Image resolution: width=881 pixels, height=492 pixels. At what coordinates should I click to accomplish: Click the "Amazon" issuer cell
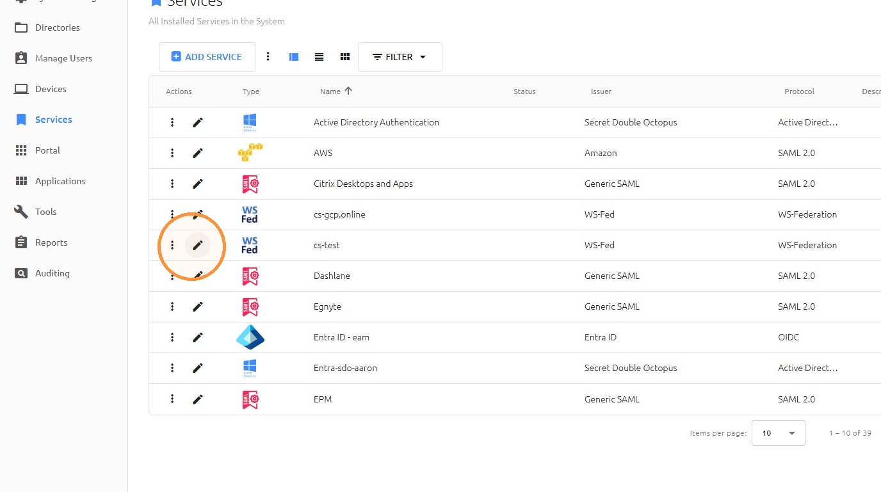click(601, 153)
